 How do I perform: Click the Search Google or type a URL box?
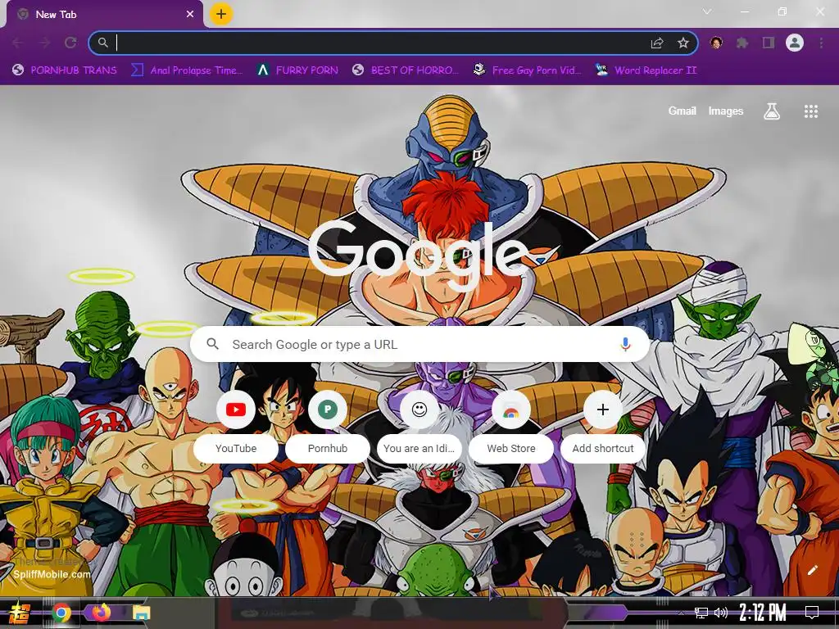(x=420, y=345)
